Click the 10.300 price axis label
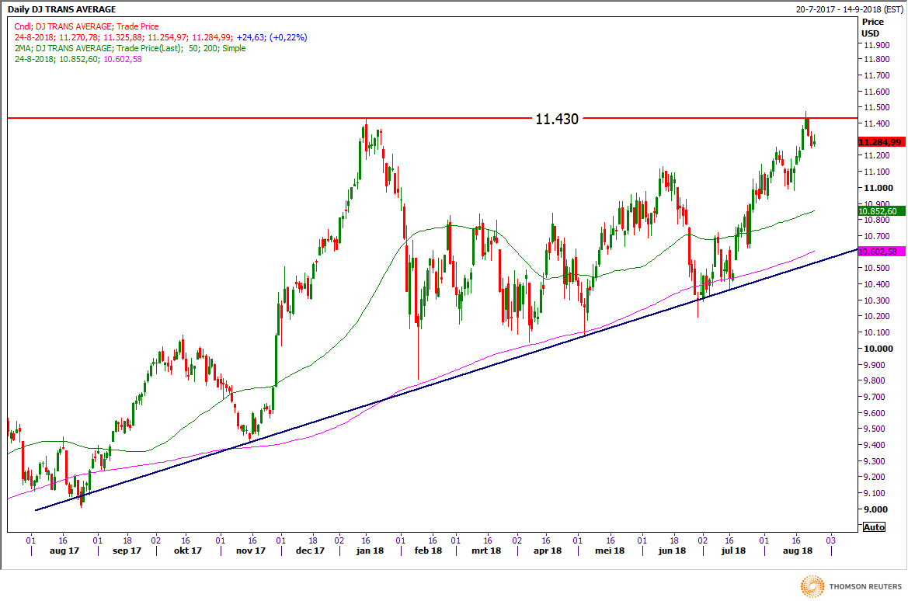 877,300
